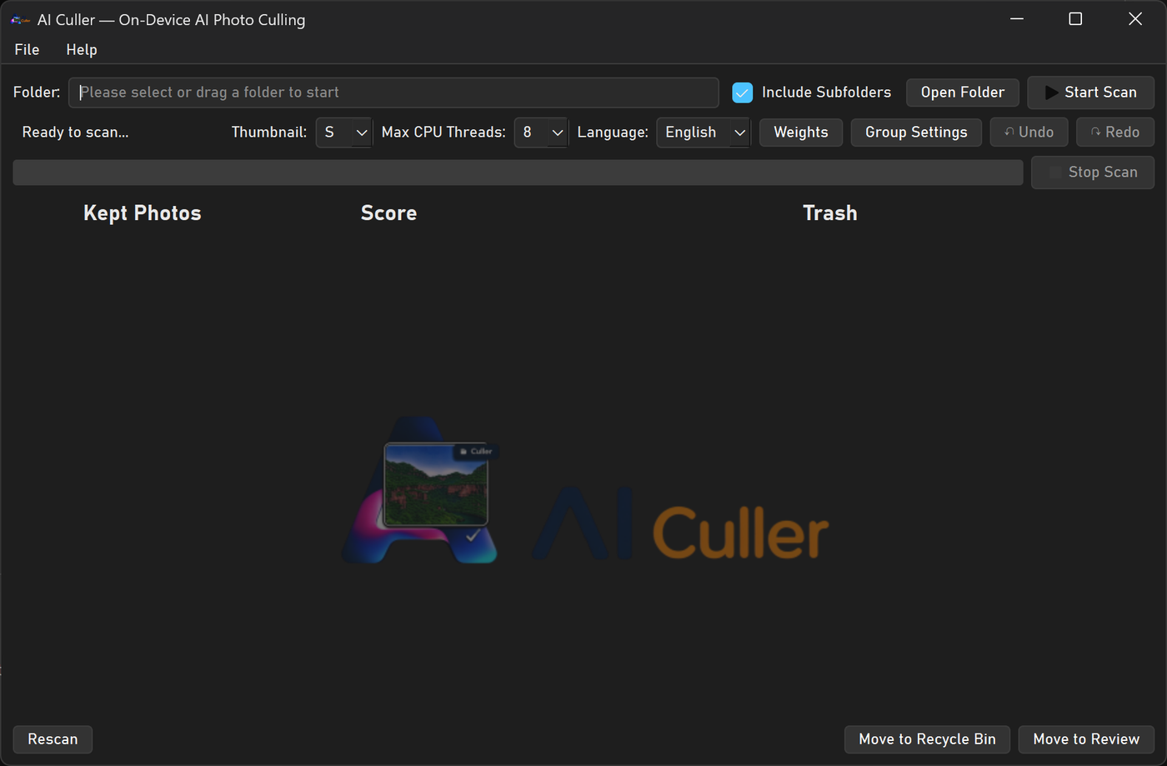Screen dimensions: 1167x766
Task: Click the scan progress bar
Action: pyautogui.click(x=518, y=173)
